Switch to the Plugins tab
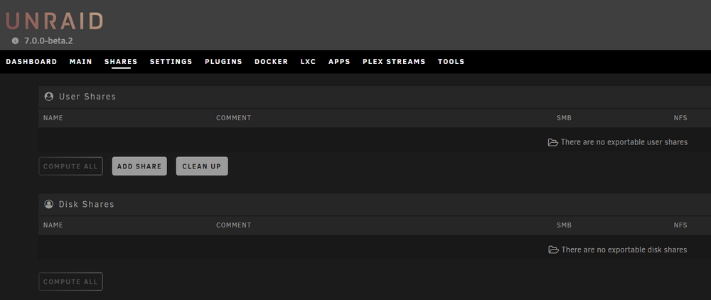 coord(223,62)
